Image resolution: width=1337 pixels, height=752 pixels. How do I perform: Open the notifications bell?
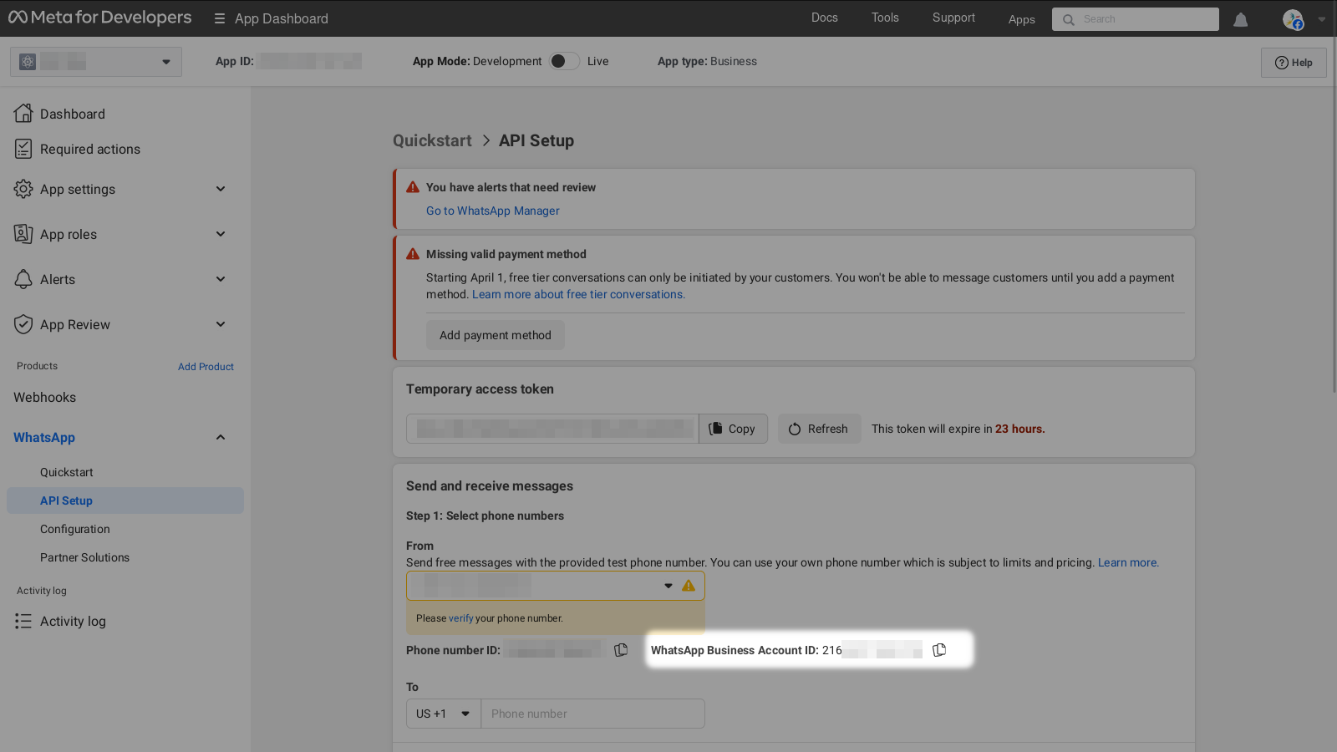(1240, 19)
